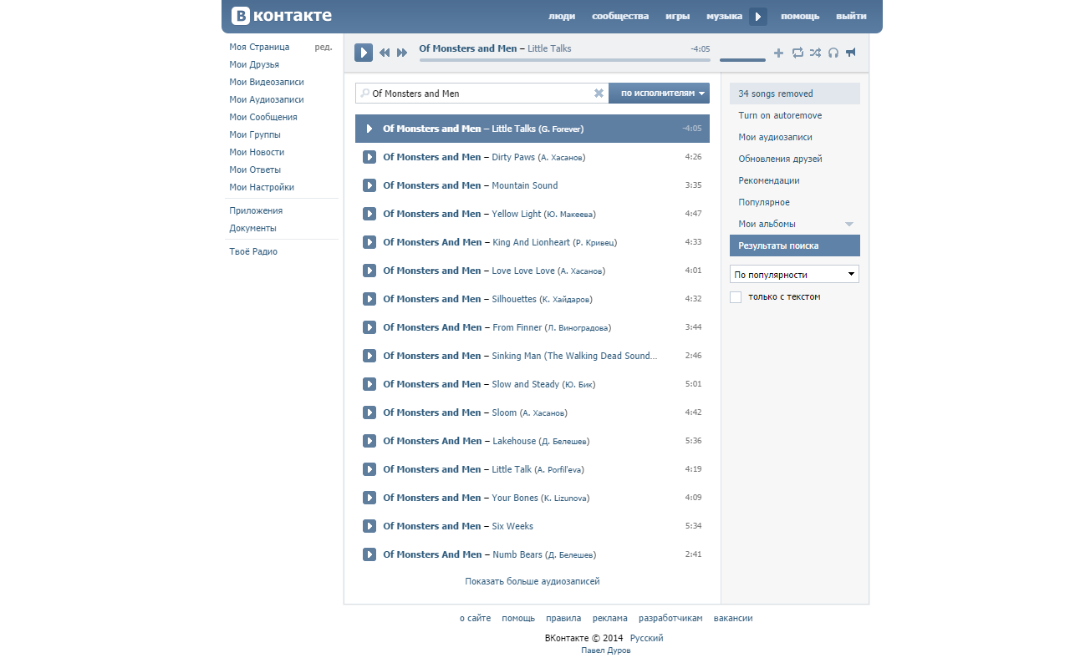Open 'Твоё Радио' in sidebar
This screenshot has width=1070, height=668.
click(253, 251)
